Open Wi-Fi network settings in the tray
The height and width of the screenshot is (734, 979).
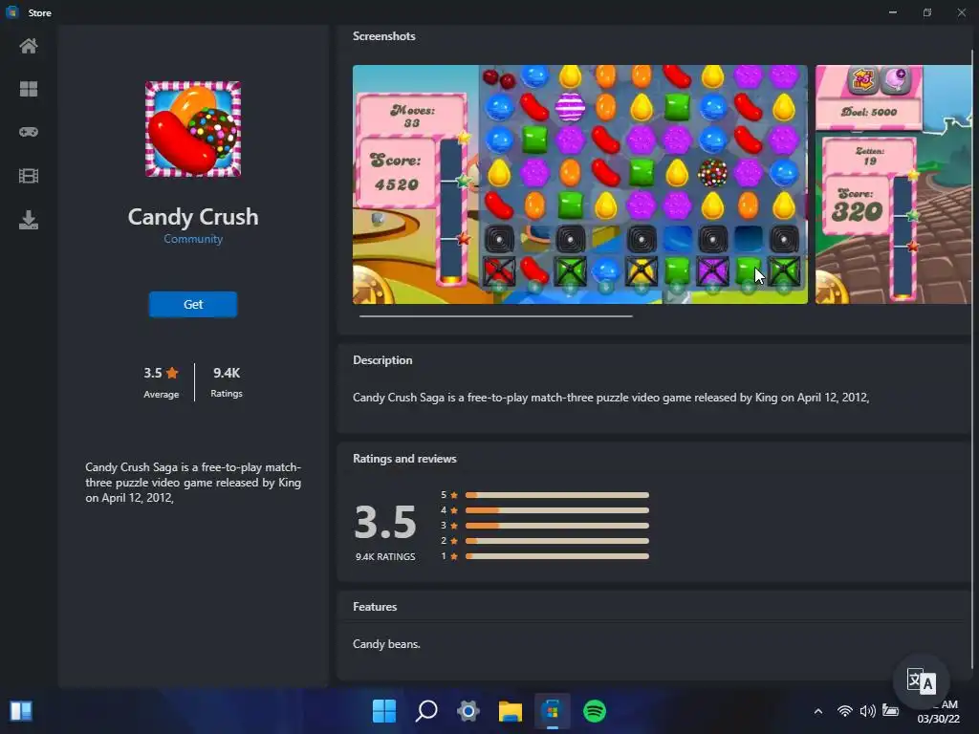pyautogui.click(x=845, y=711)
